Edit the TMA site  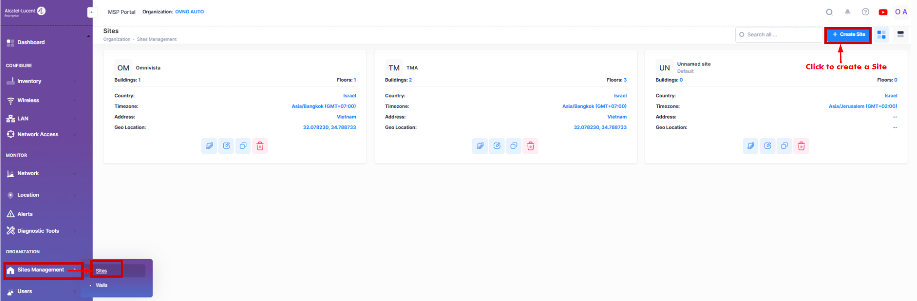(x=497, y=146)
